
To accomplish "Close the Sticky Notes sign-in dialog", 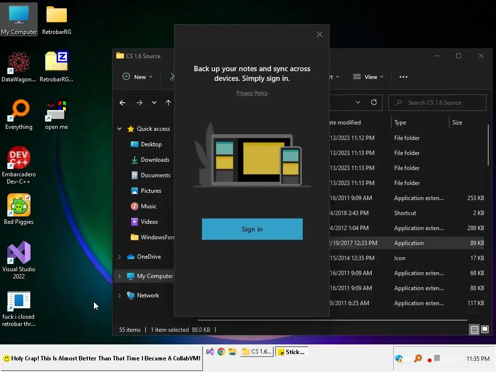I will pos(320,34).
